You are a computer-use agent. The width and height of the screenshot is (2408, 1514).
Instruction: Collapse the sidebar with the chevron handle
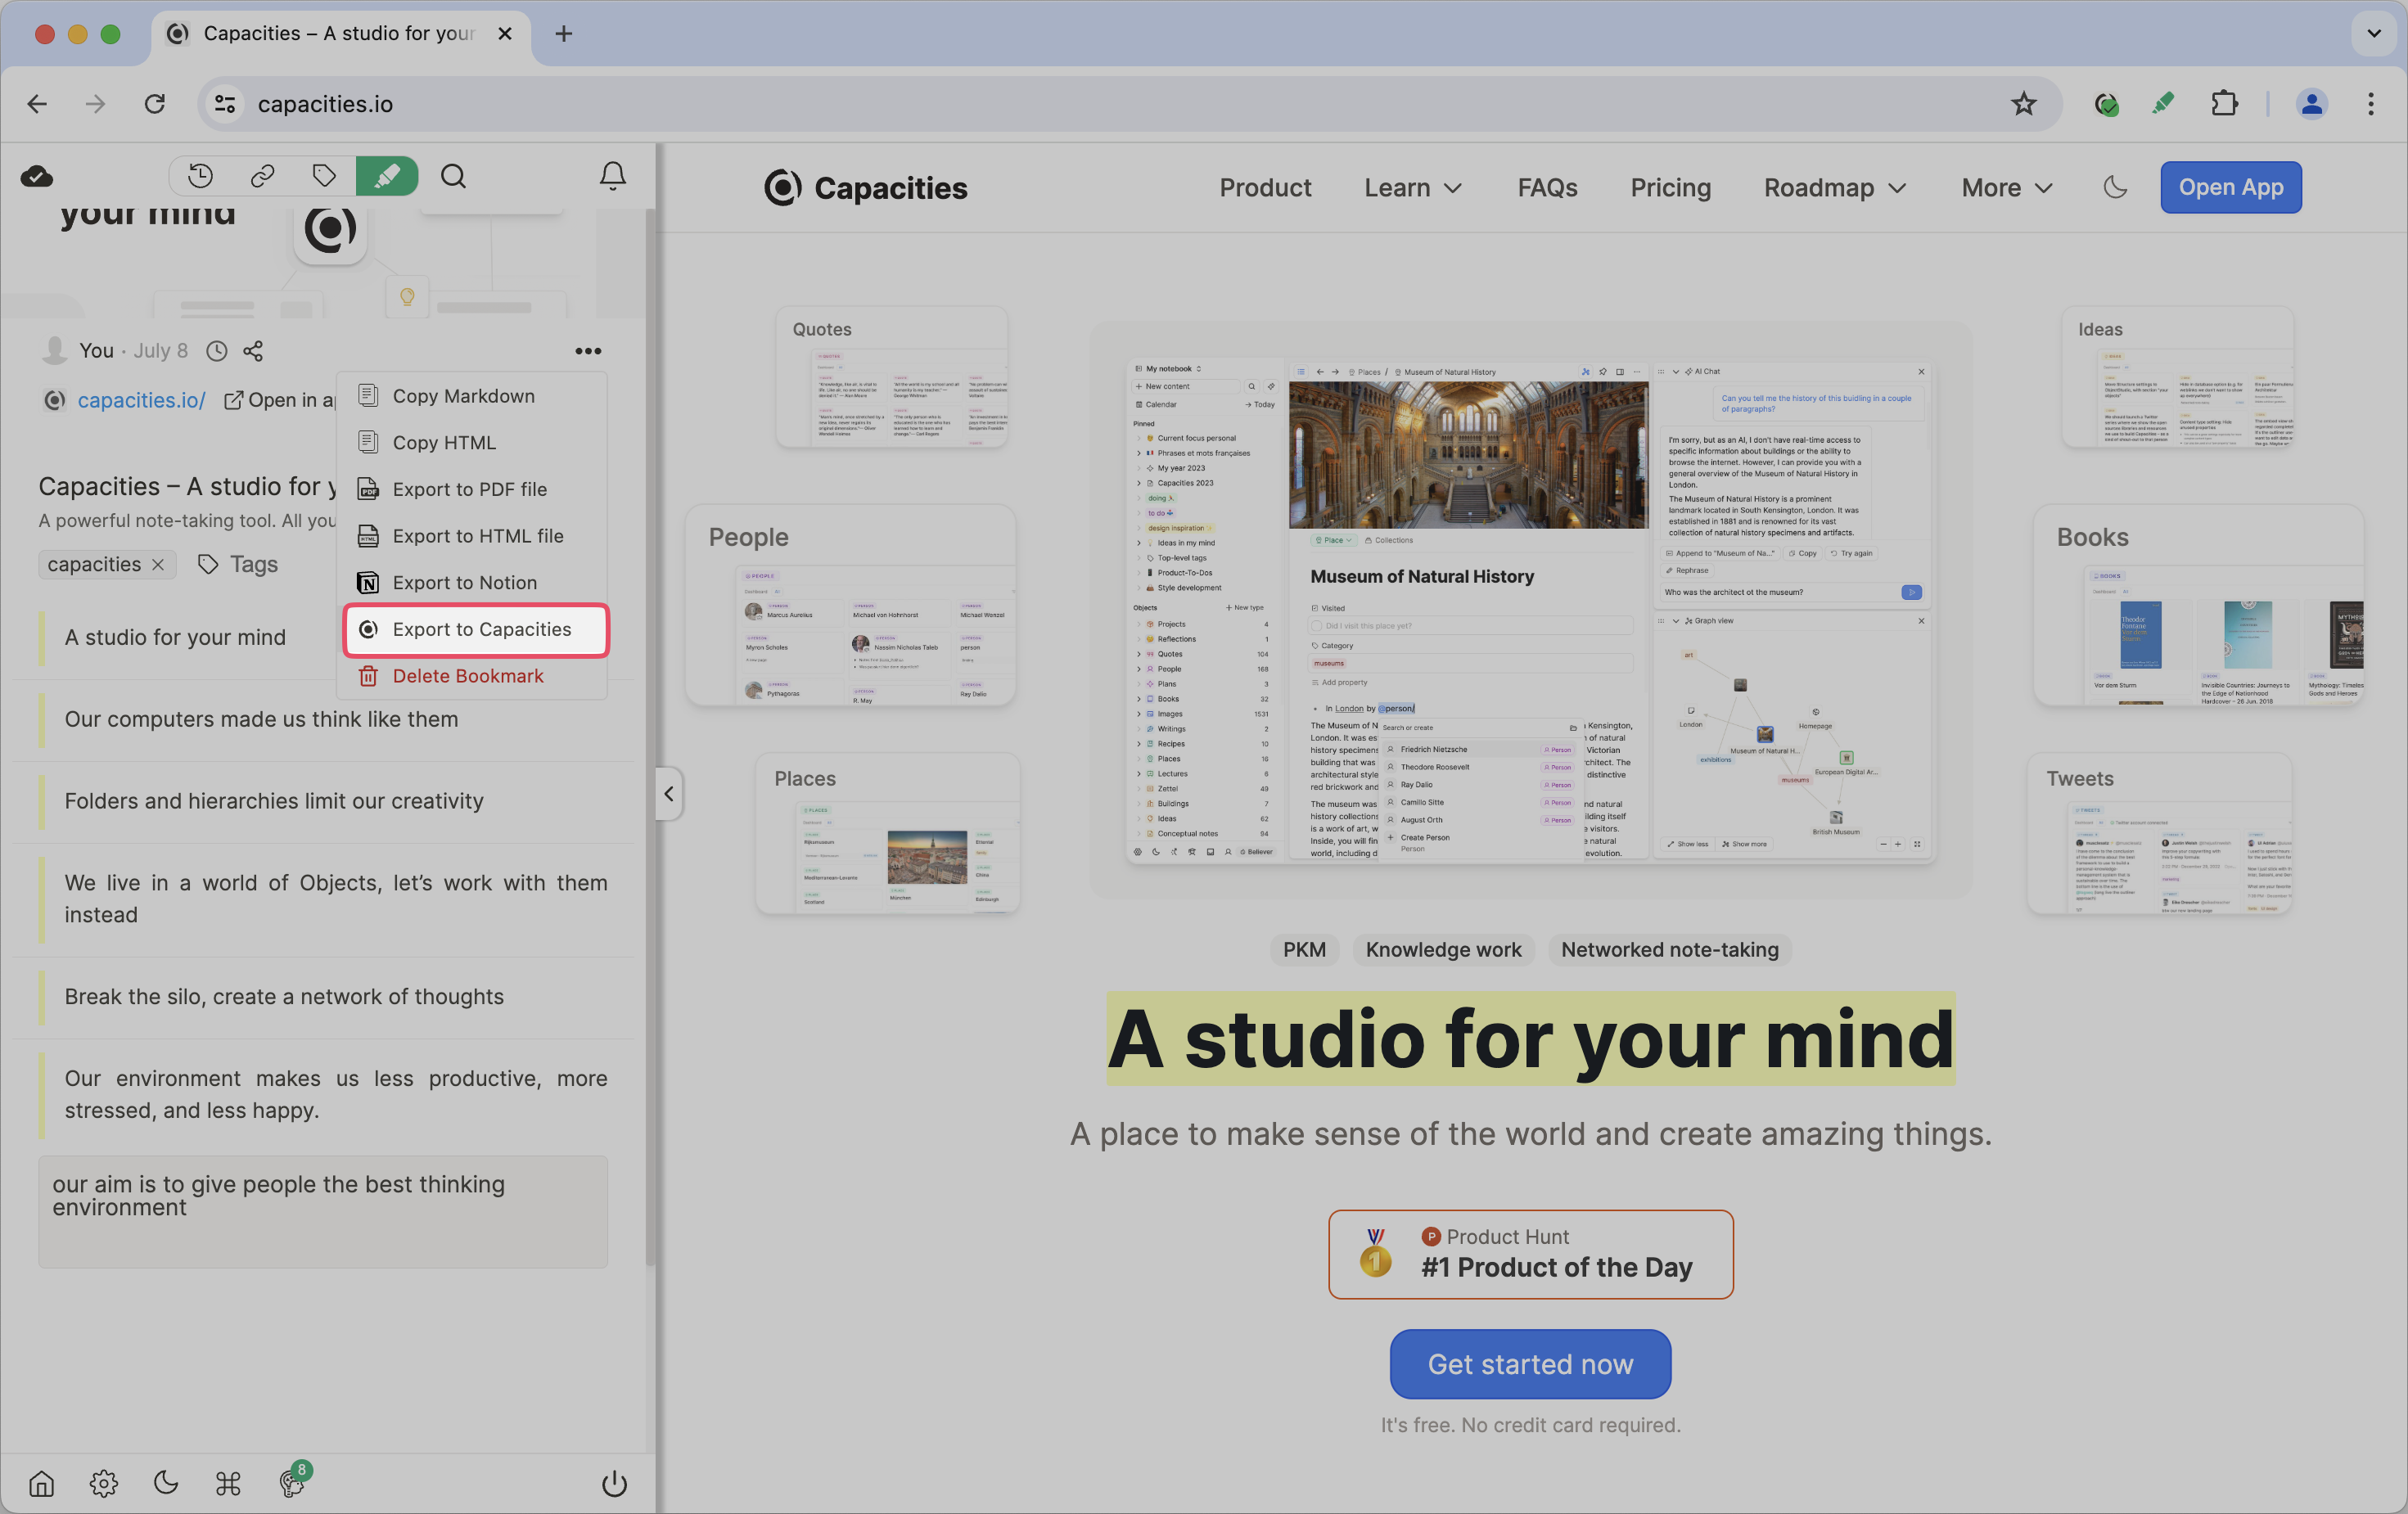point(668,794)
